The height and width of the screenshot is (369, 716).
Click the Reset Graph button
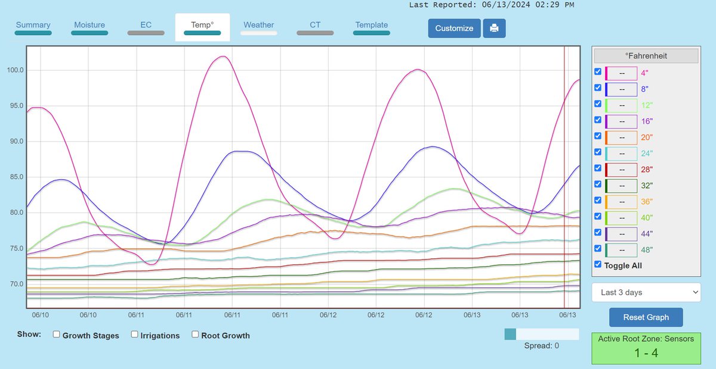[645, 317]
